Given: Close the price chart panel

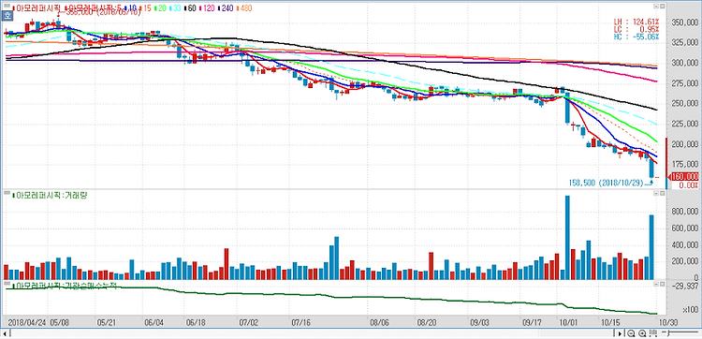Looking at the screenshot, I should [x=661, y=6].
